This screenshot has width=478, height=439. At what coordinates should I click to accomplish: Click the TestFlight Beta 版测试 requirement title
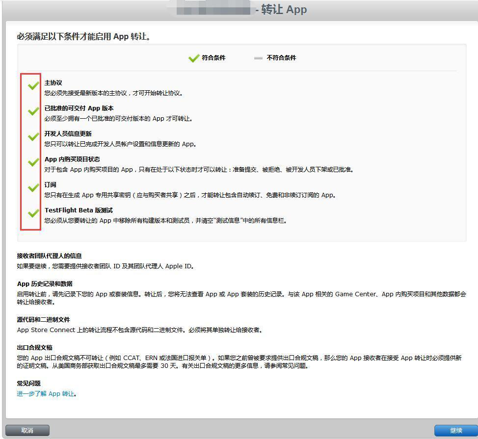(x=79, y=210)
